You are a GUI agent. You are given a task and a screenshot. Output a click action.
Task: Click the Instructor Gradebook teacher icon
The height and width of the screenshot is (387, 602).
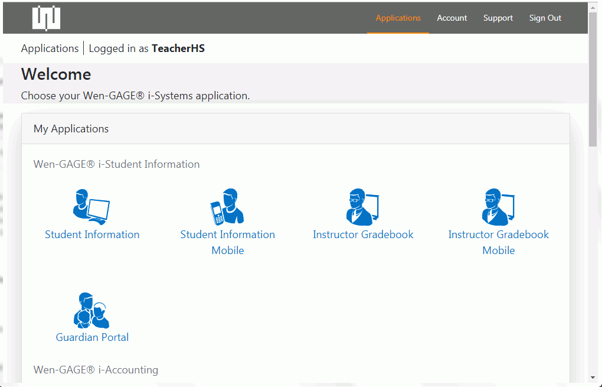tap(362, 207)
